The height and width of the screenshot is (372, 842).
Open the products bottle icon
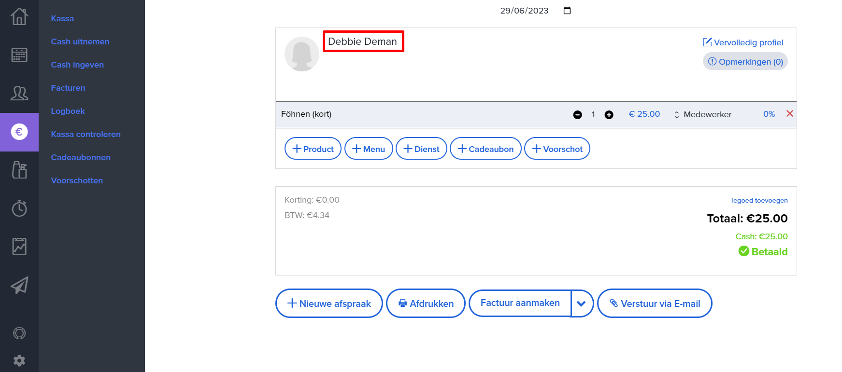(19, 170)
